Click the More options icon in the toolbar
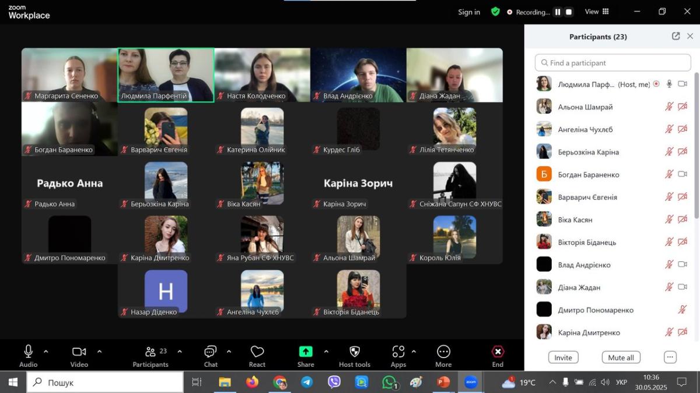Viewport: 700px width, 393px height. point(443,352)
